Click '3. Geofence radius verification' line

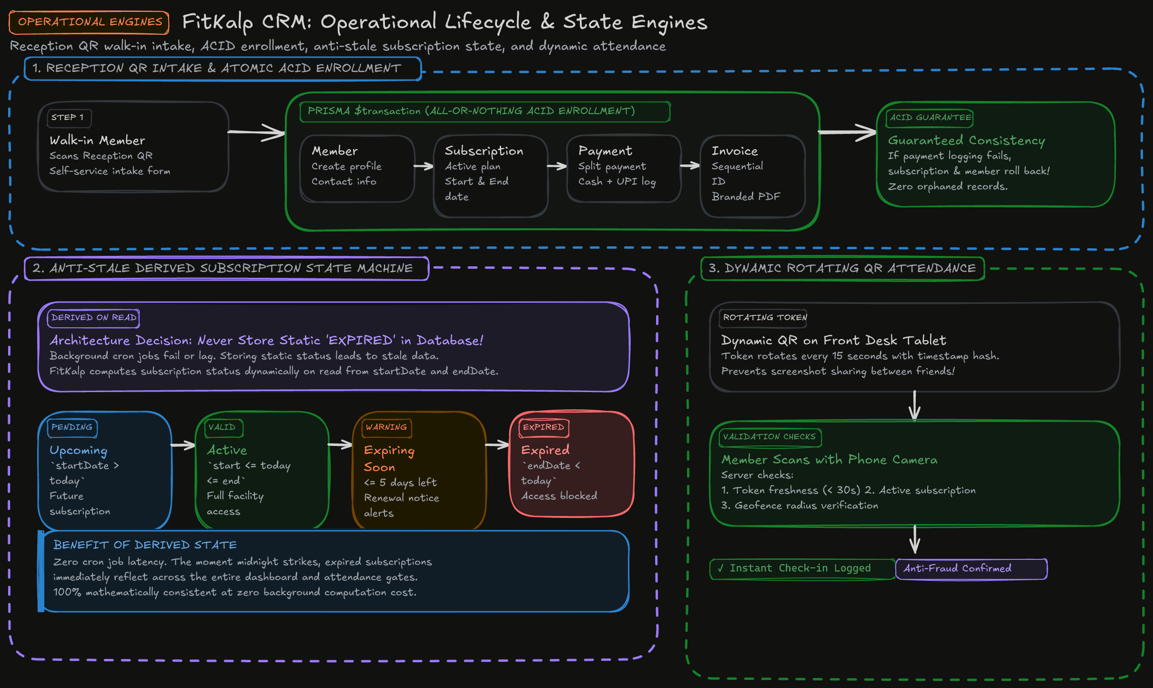click(799, 506)
